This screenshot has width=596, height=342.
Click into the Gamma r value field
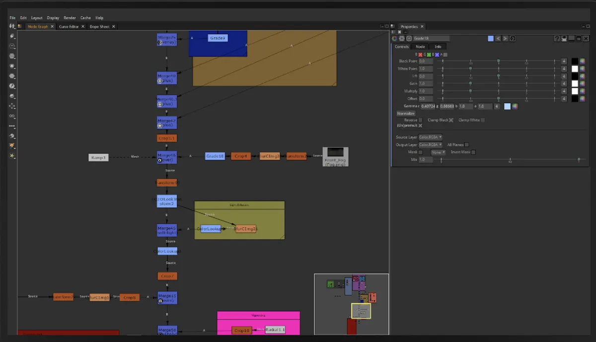point(428,106)
